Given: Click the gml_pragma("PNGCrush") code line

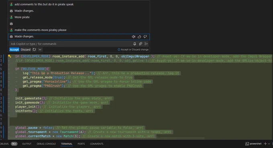Looking at the screenshot, I should [x=82, y=86].
